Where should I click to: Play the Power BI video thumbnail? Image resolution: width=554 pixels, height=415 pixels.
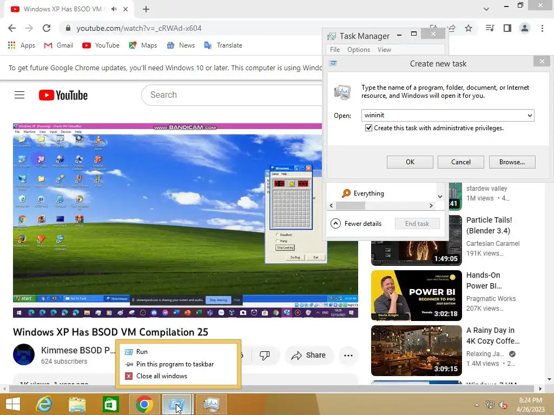[x=416, y=296]
